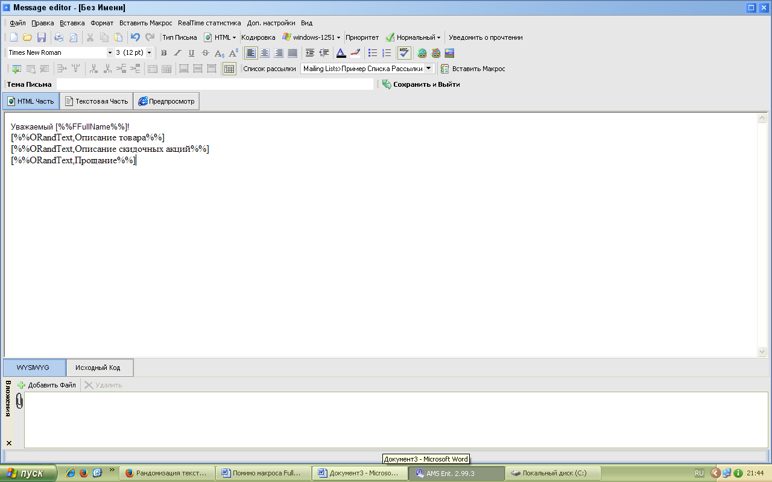Viewport: 772px width, 482px height.
Task: Select the WYSIWYG view tab
Action: [x=33, y=368]
